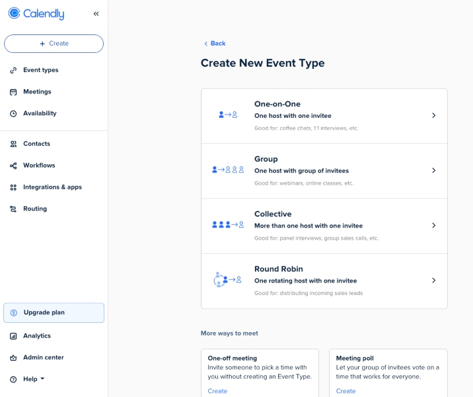Click the Contacts people icon
Viewport: 473px width, 397px height.
click(13, 144)
